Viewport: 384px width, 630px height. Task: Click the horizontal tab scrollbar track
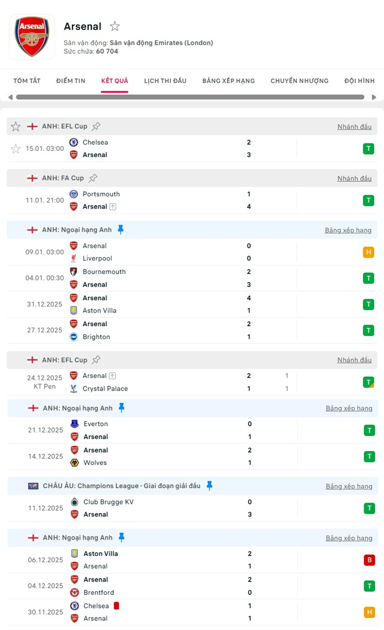(x=190, y=97)
